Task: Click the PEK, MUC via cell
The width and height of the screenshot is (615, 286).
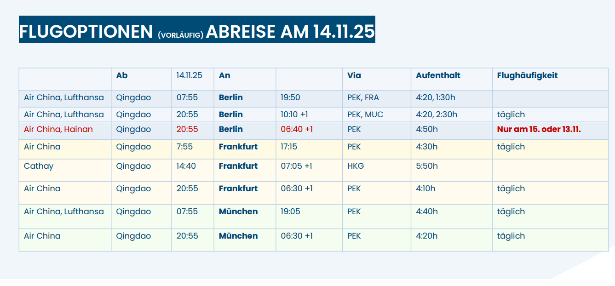Action: click(x=365, y=114)
